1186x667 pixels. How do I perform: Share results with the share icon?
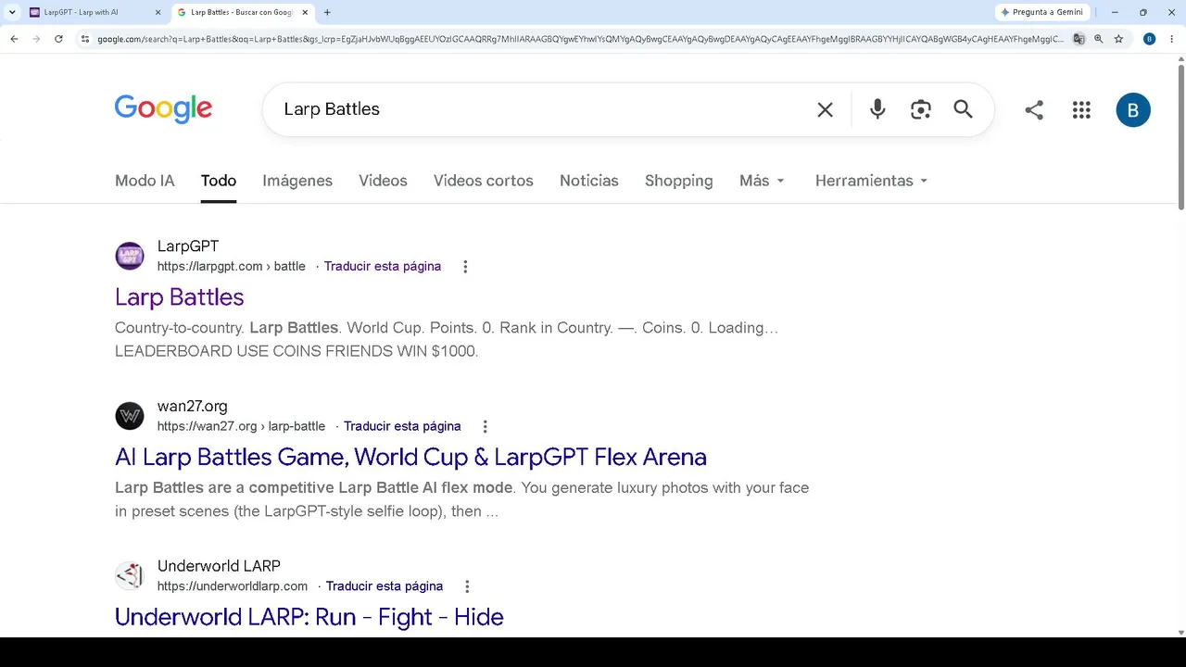click(x=1034, y=110)
